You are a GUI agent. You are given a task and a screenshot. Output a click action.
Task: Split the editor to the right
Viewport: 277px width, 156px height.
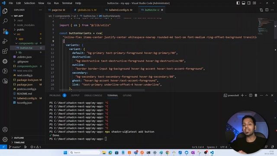(x=267, y=10)
